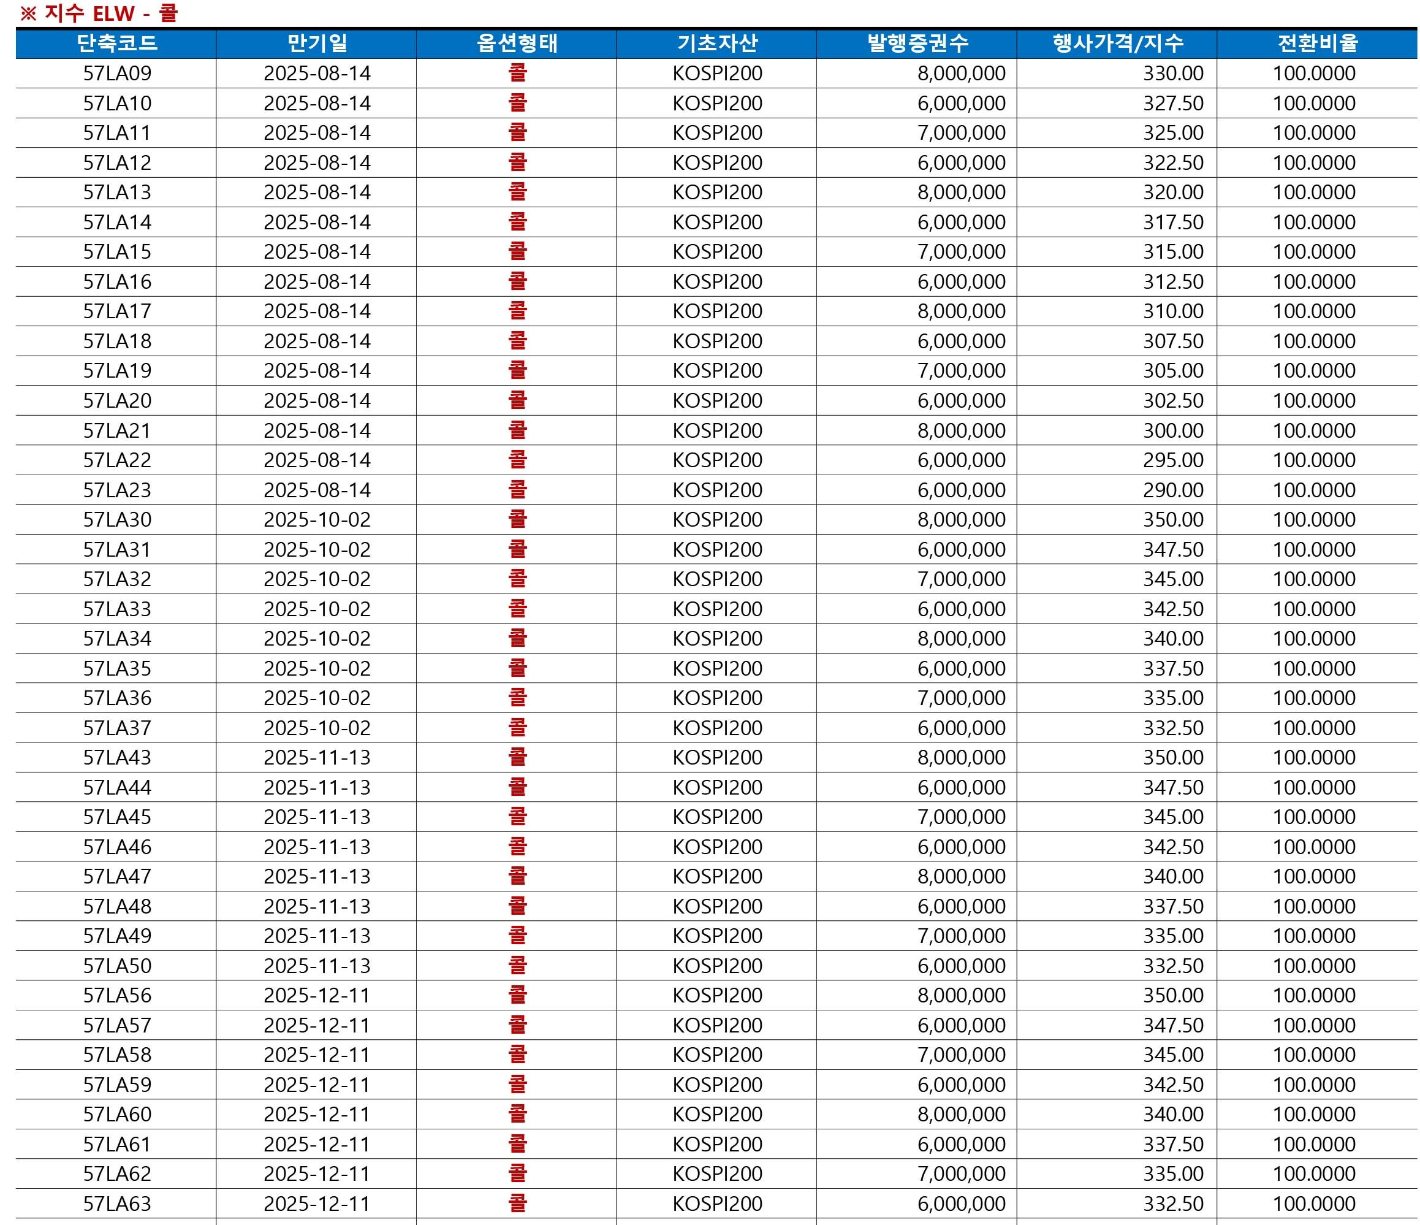
Task: Select code cell 57LA32
Action: tap(117, 579)
